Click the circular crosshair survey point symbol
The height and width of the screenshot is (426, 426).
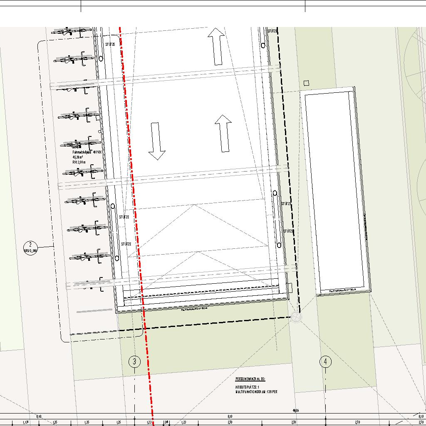pyautogui.click(x=296, y=317)
